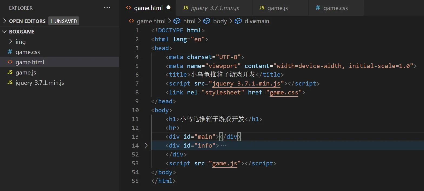The image size is (424, 191).
Task: Click the id="main" attribute on line 13
Action: click(x=199, y=137)
